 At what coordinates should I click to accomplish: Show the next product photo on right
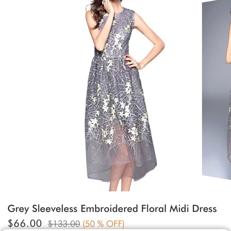217,88
